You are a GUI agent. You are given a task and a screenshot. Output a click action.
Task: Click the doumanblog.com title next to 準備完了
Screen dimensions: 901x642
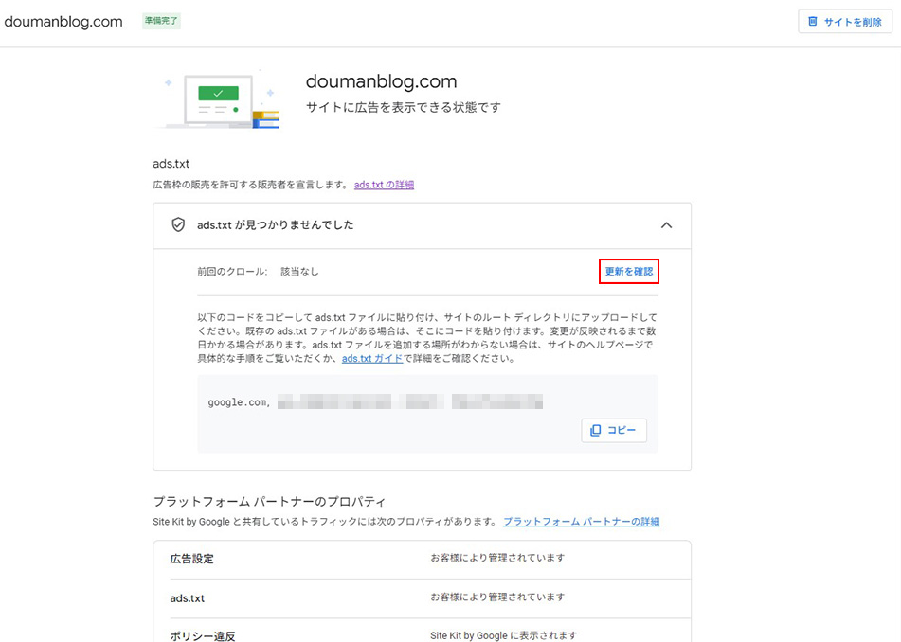[63, 22]
